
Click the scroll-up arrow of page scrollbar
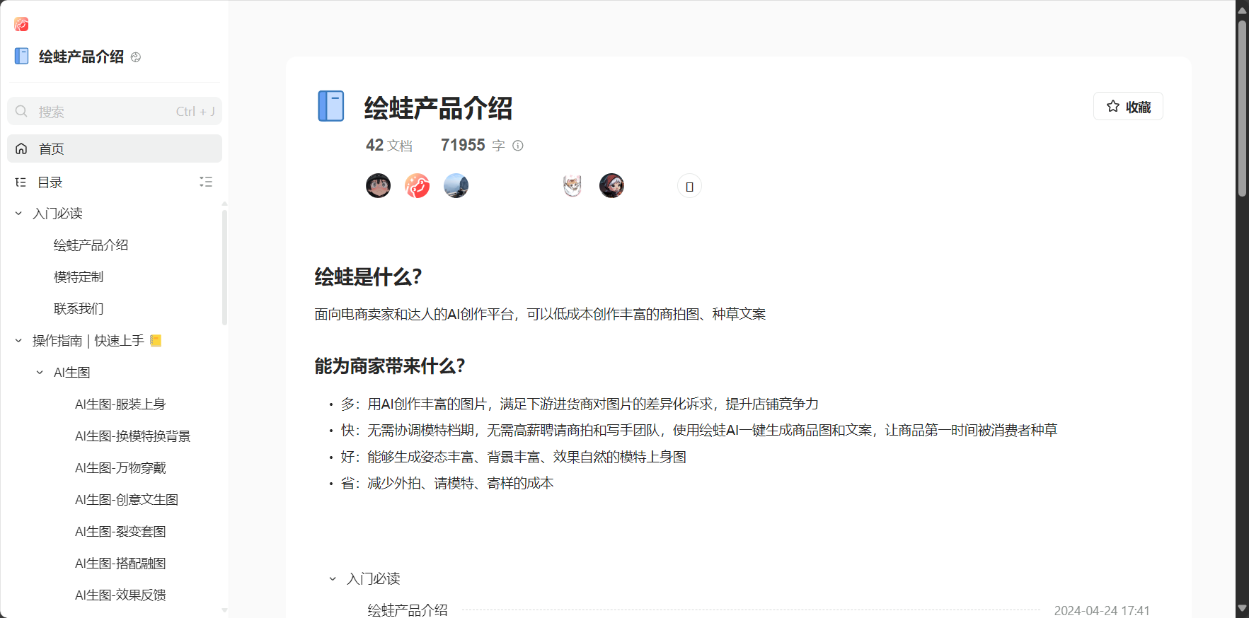1242,10
